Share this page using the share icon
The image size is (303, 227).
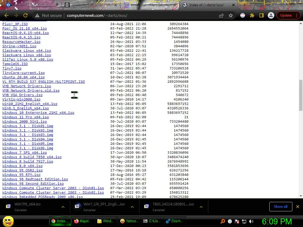pos(221,15)
